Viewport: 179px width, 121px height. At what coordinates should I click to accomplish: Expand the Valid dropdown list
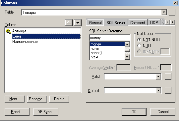coord(158,76)
